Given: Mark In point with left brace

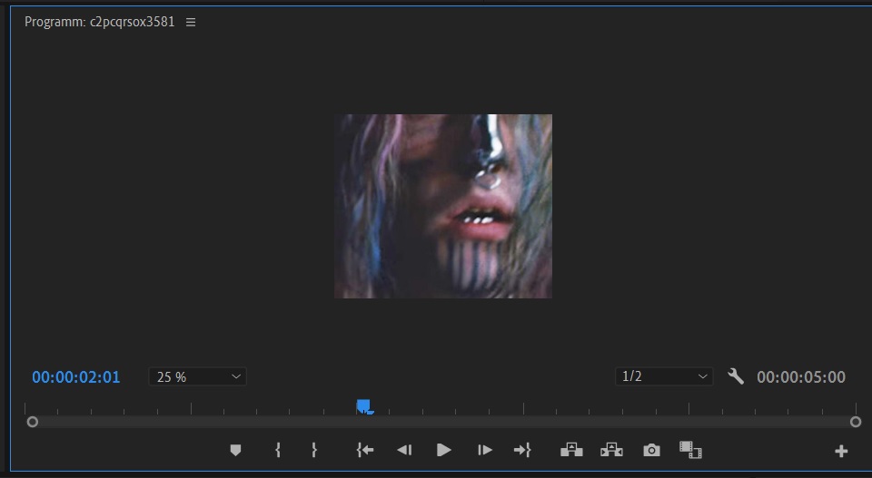Looking at the screenshot, I should tap(278, 450).
